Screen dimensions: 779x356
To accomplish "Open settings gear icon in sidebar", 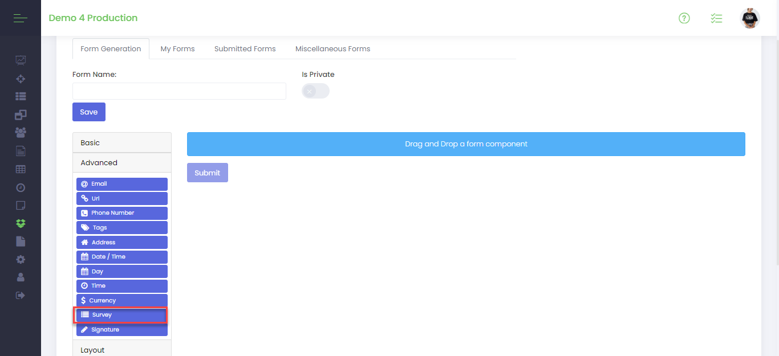I will (21, 260).
